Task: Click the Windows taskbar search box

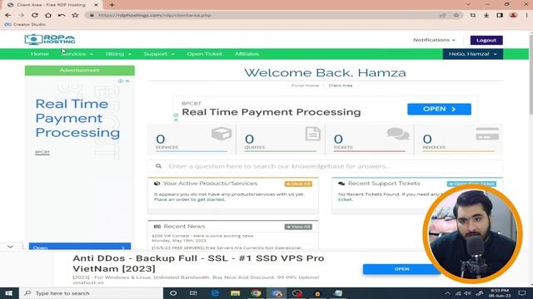Action: (x=91, y=293)
